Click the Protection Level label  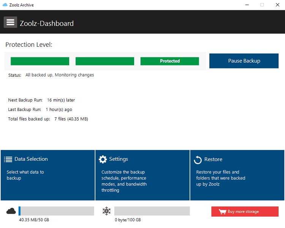click(29, 45)
